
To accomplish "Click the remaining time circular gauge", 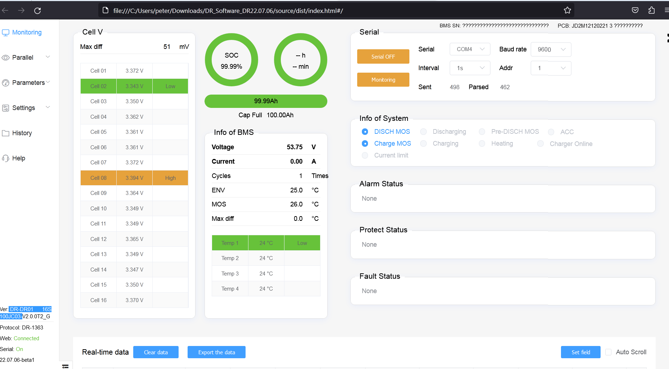I will point(301,60).
